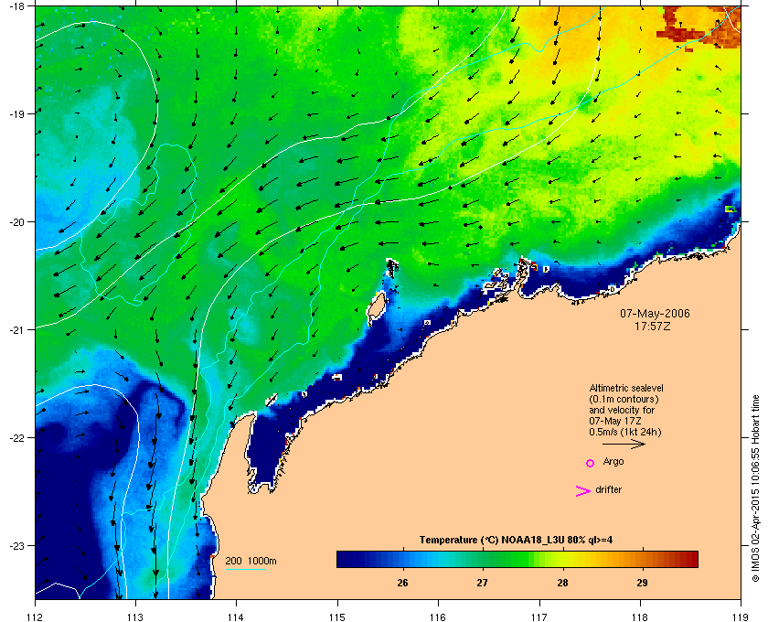Click the 'and velocity for' legend line
768x622 pixels.
[x=622, y=410]
